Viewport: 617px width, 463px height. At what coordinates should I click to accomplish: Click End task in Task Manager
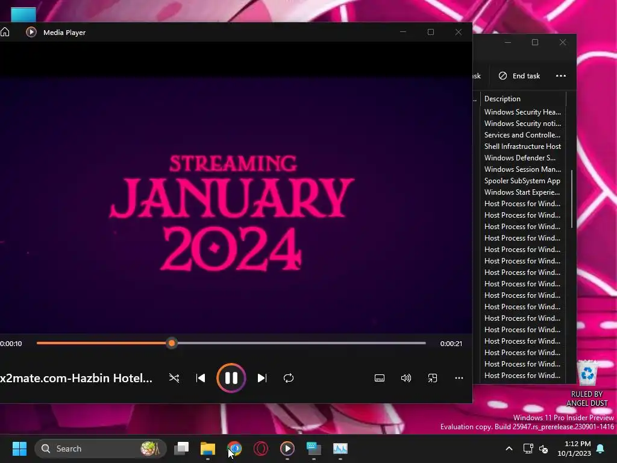coord(519,75)
